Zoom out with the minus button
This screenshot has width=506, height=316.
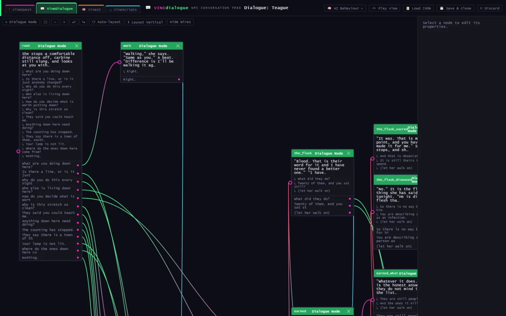(55, 22)
